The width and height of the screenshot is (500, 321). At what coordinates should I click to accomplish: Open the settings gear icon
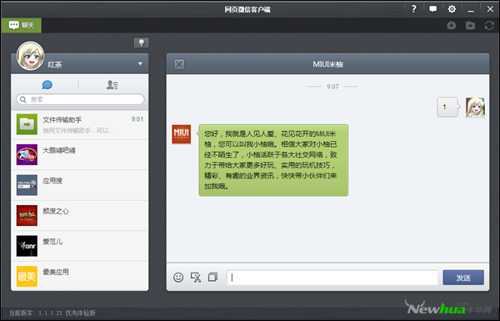[x=452, y=9]
